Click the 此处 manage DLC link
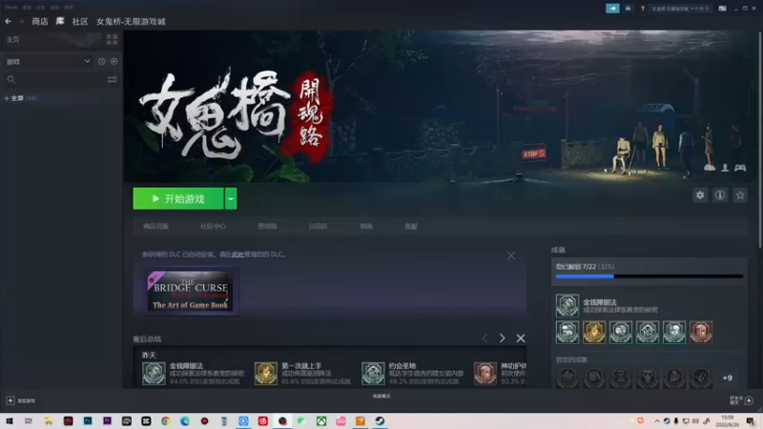This screenshot has width=763, height=429. pyautogui.click(x=237, y=255)
